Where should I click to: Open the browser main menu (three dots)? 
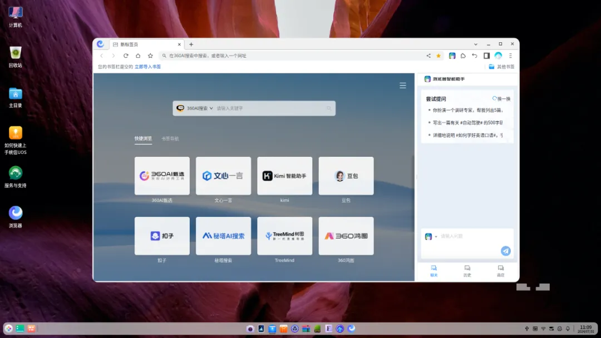(x=510, y=56)
